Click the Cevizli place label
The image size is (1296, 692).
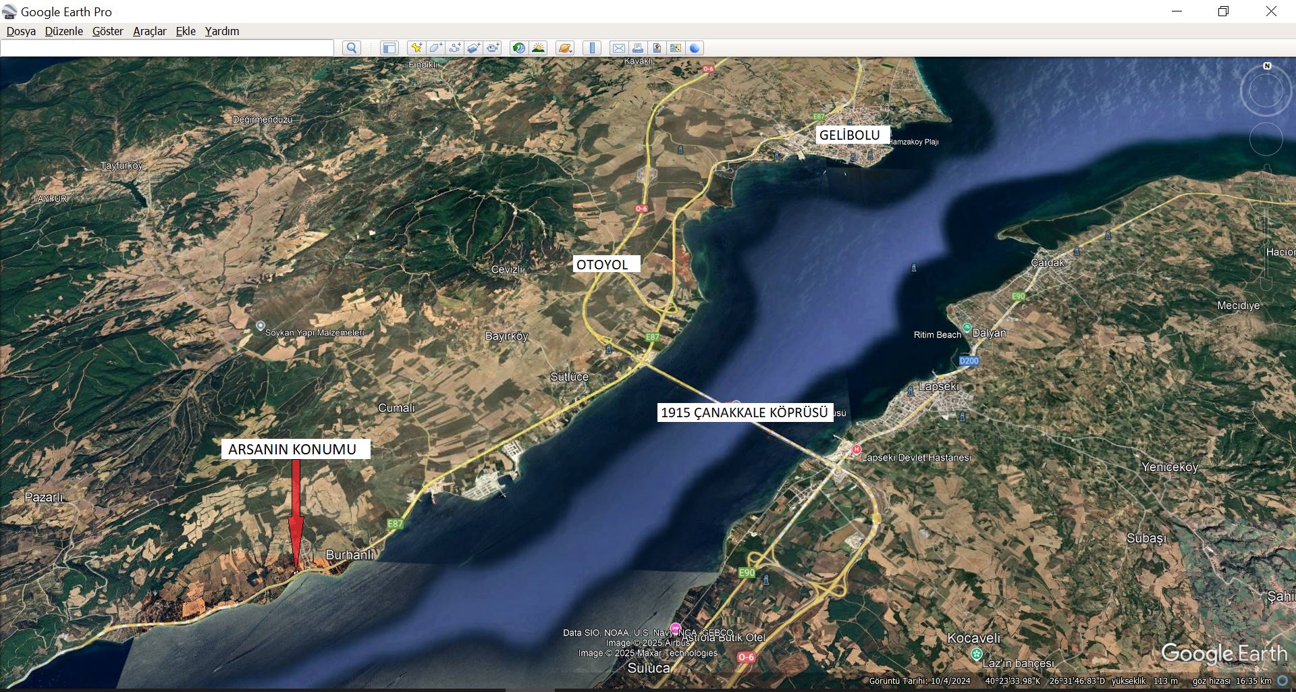click(507, 269)
